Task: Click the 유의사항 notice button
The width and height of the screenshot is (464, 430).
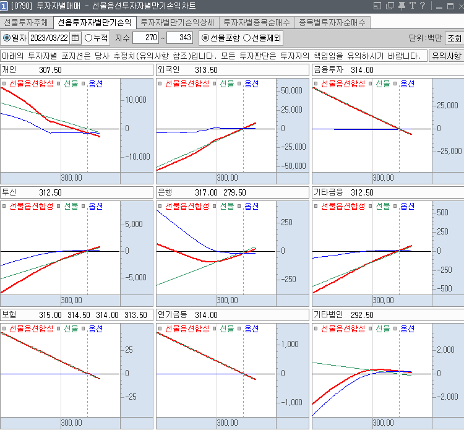Action: (x=445, y=56)
